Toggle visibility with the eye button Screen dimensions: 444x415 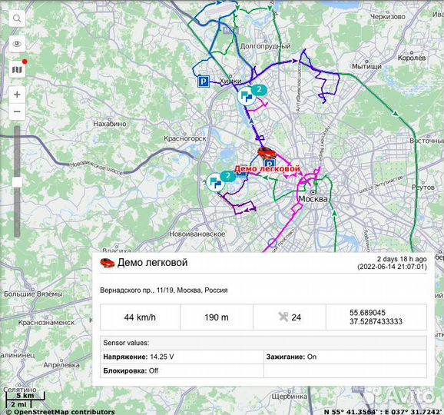tap(17, 44)
